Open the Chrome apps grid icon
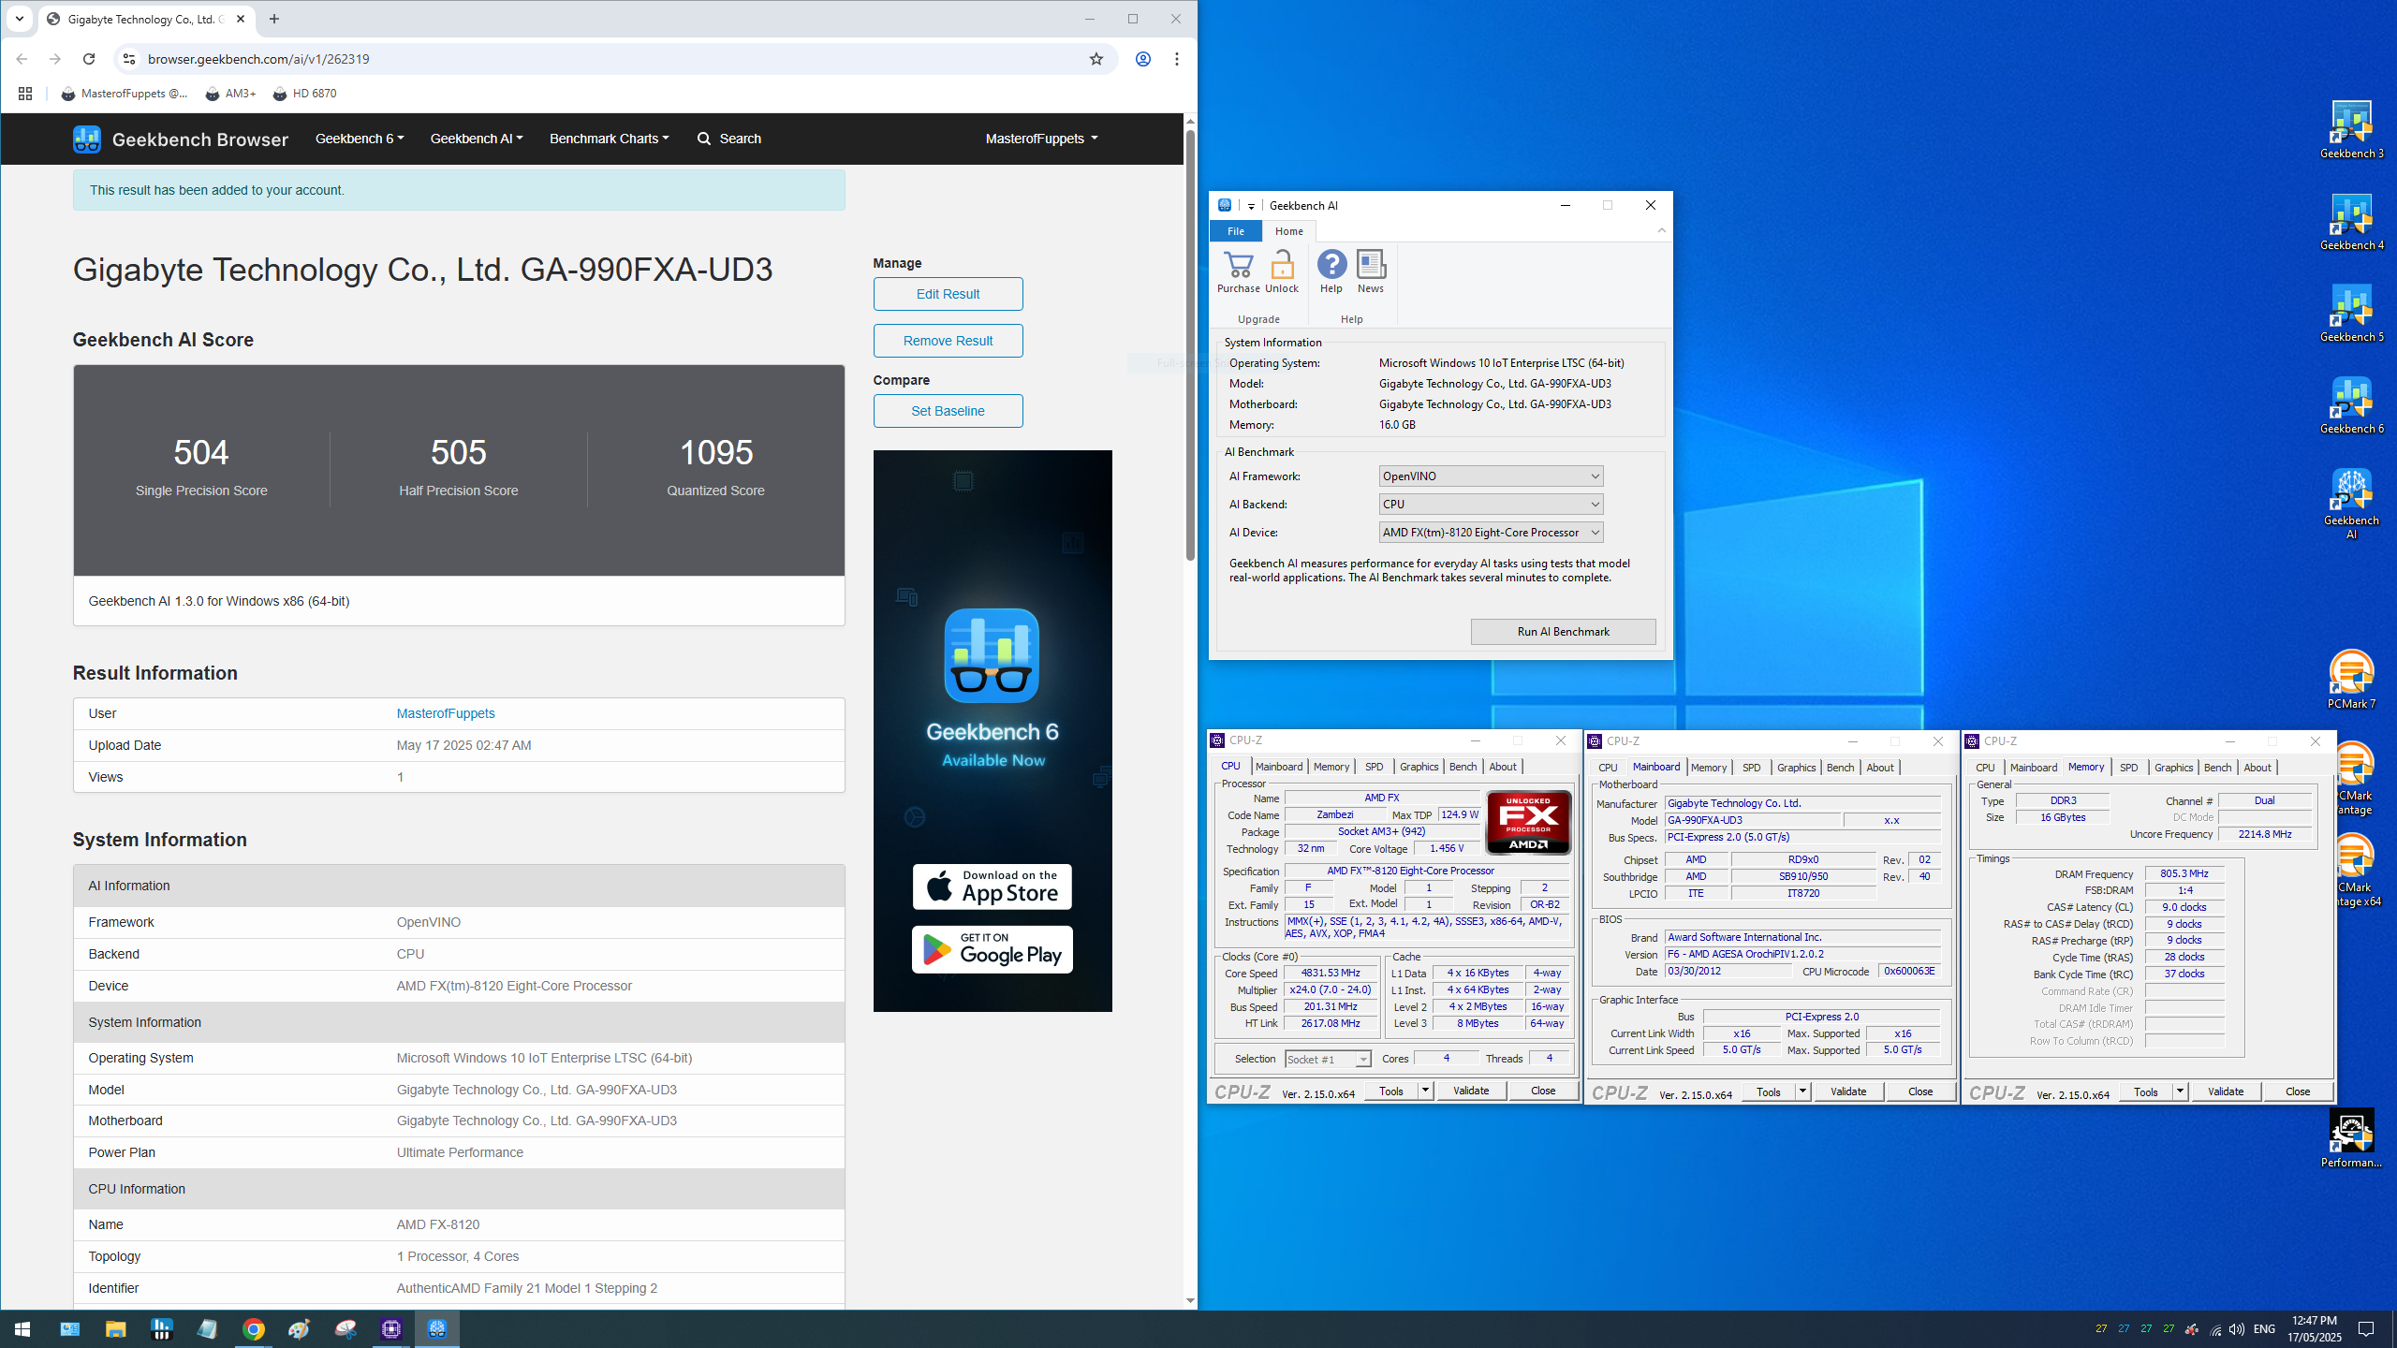2397x1348 pixels. 25,94
